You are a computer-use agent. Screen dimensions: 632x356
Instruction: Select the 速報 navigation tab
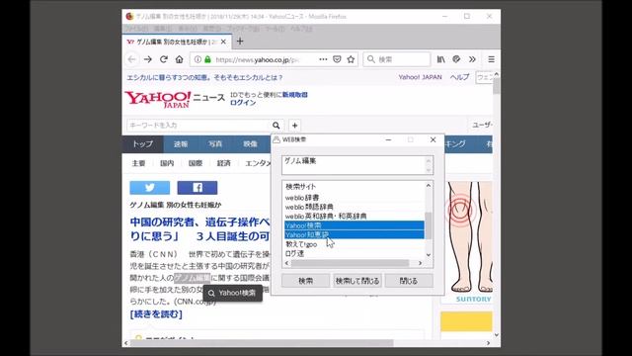tap(181, 144)
